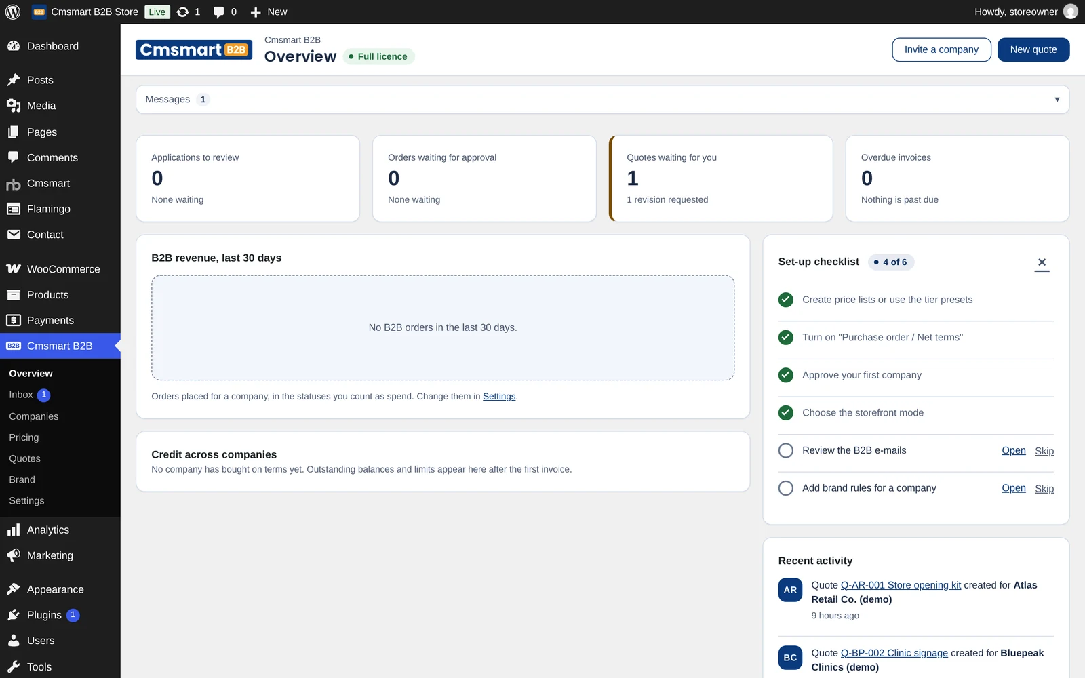Open the Quotes submenu item
Screen dimensions: 1085x678
coord(60,458)
